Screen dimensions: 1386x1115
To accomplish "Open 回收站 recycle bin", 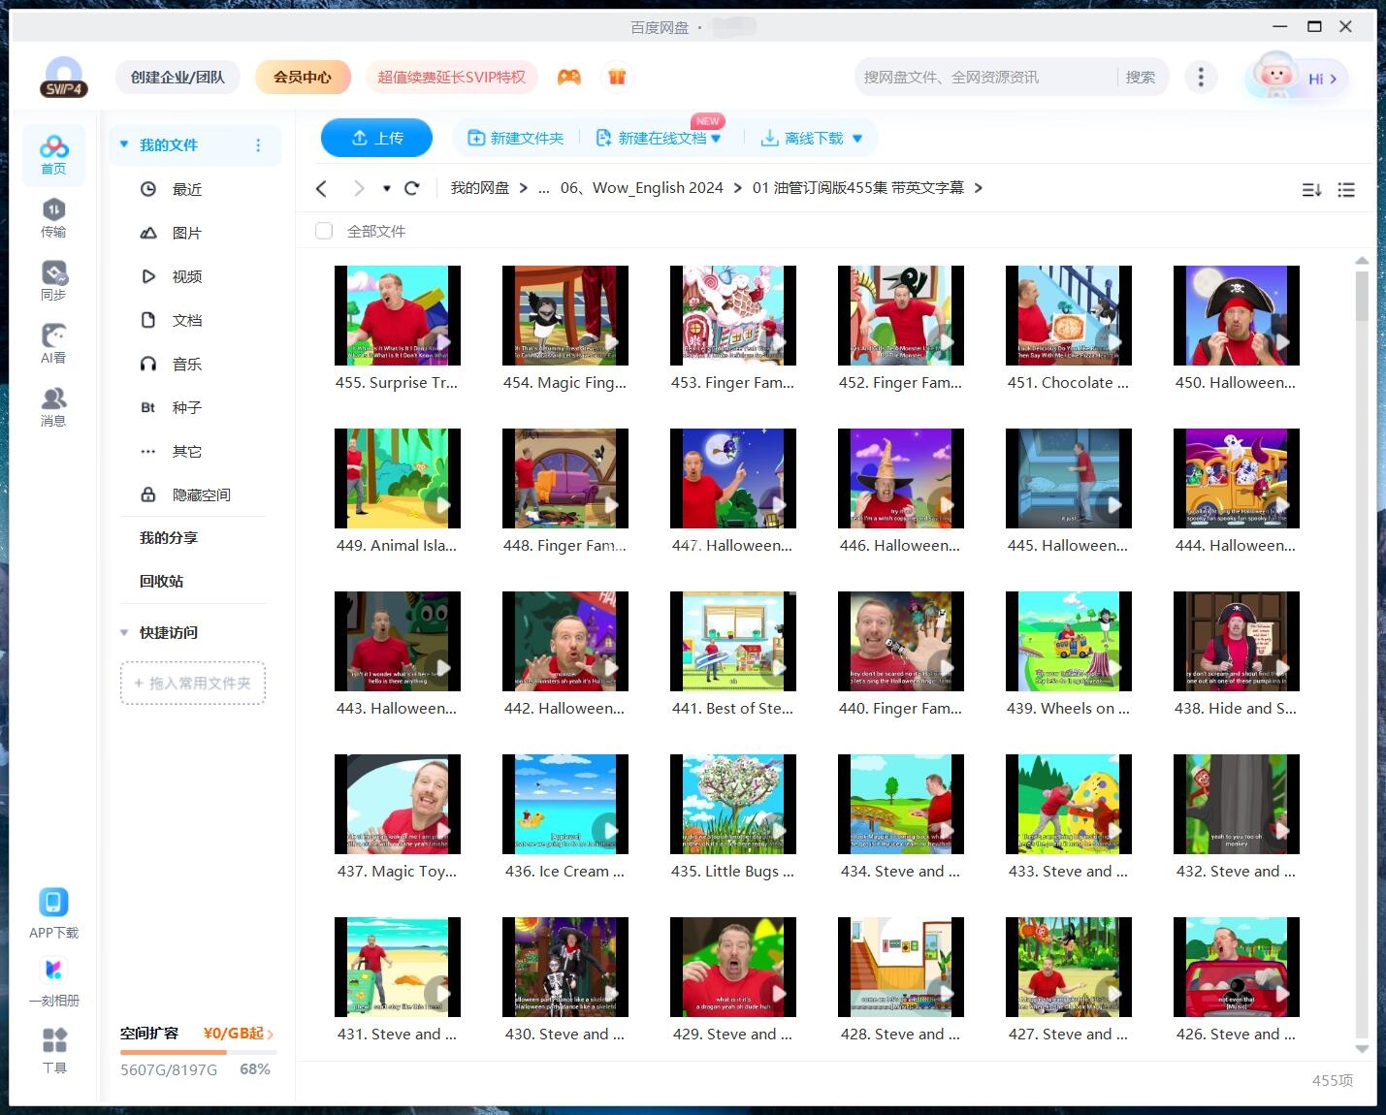I will [x=161, y=581].
